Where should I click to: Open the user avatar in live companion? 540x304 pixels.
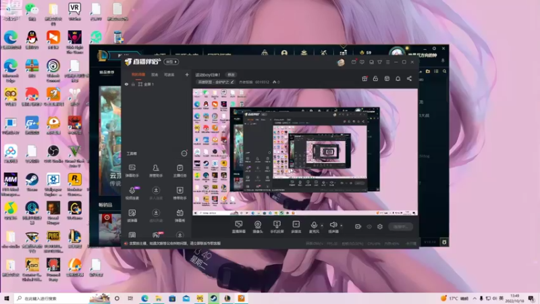coord(341,62)
